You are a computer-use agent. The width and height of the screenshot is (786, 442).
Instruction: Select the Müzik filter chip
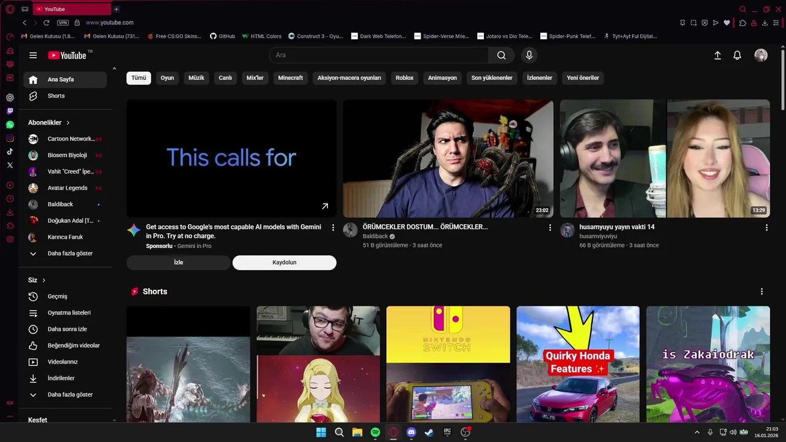(x=196, y=78)
